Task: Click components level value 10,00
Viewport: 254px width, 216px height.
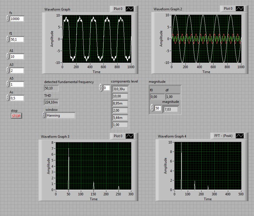Action: coord(120,96)
